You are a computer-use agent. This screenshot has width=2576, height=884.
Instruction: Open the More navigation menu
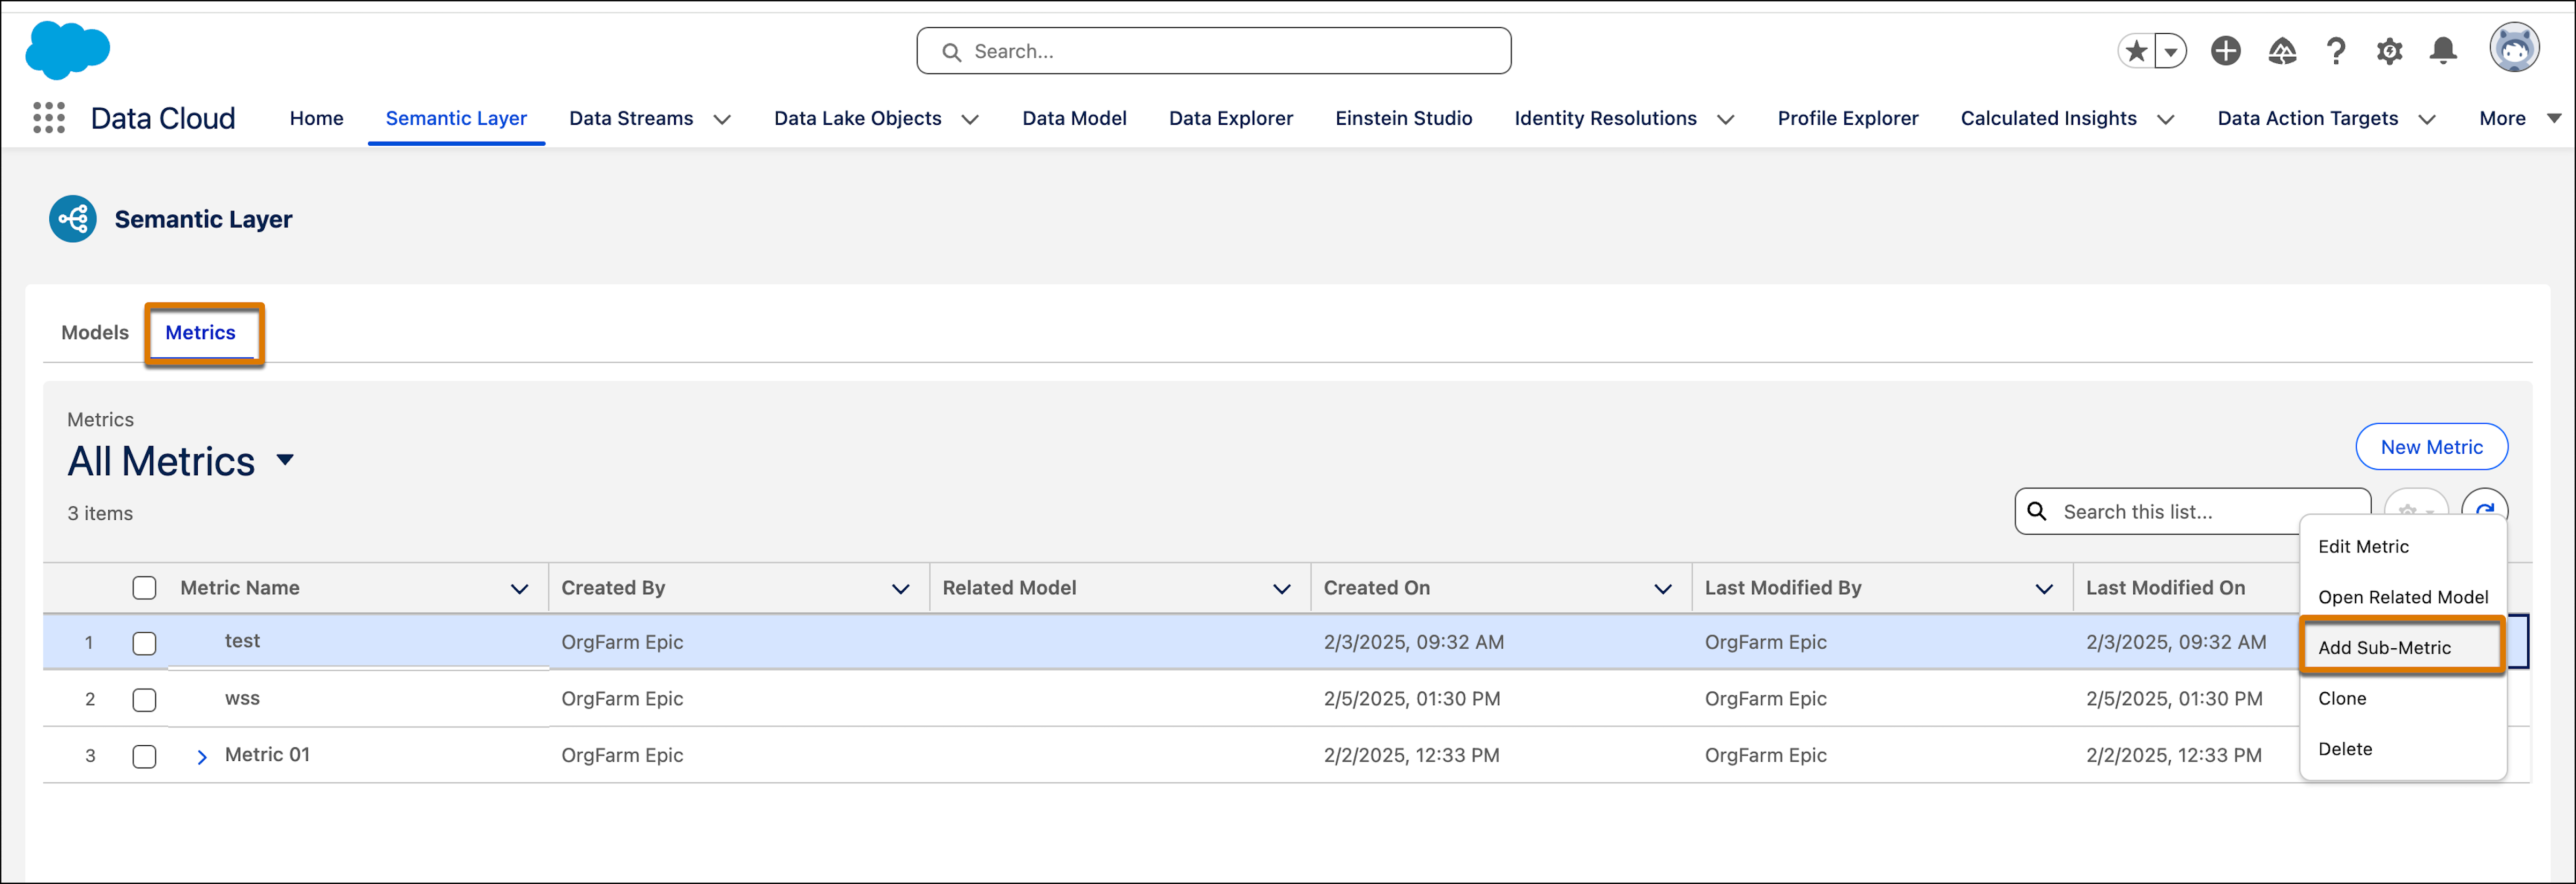(2519, 118)
